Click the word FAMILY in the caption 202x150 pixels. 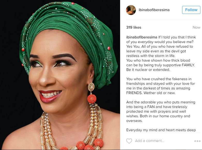click(188, 65)
